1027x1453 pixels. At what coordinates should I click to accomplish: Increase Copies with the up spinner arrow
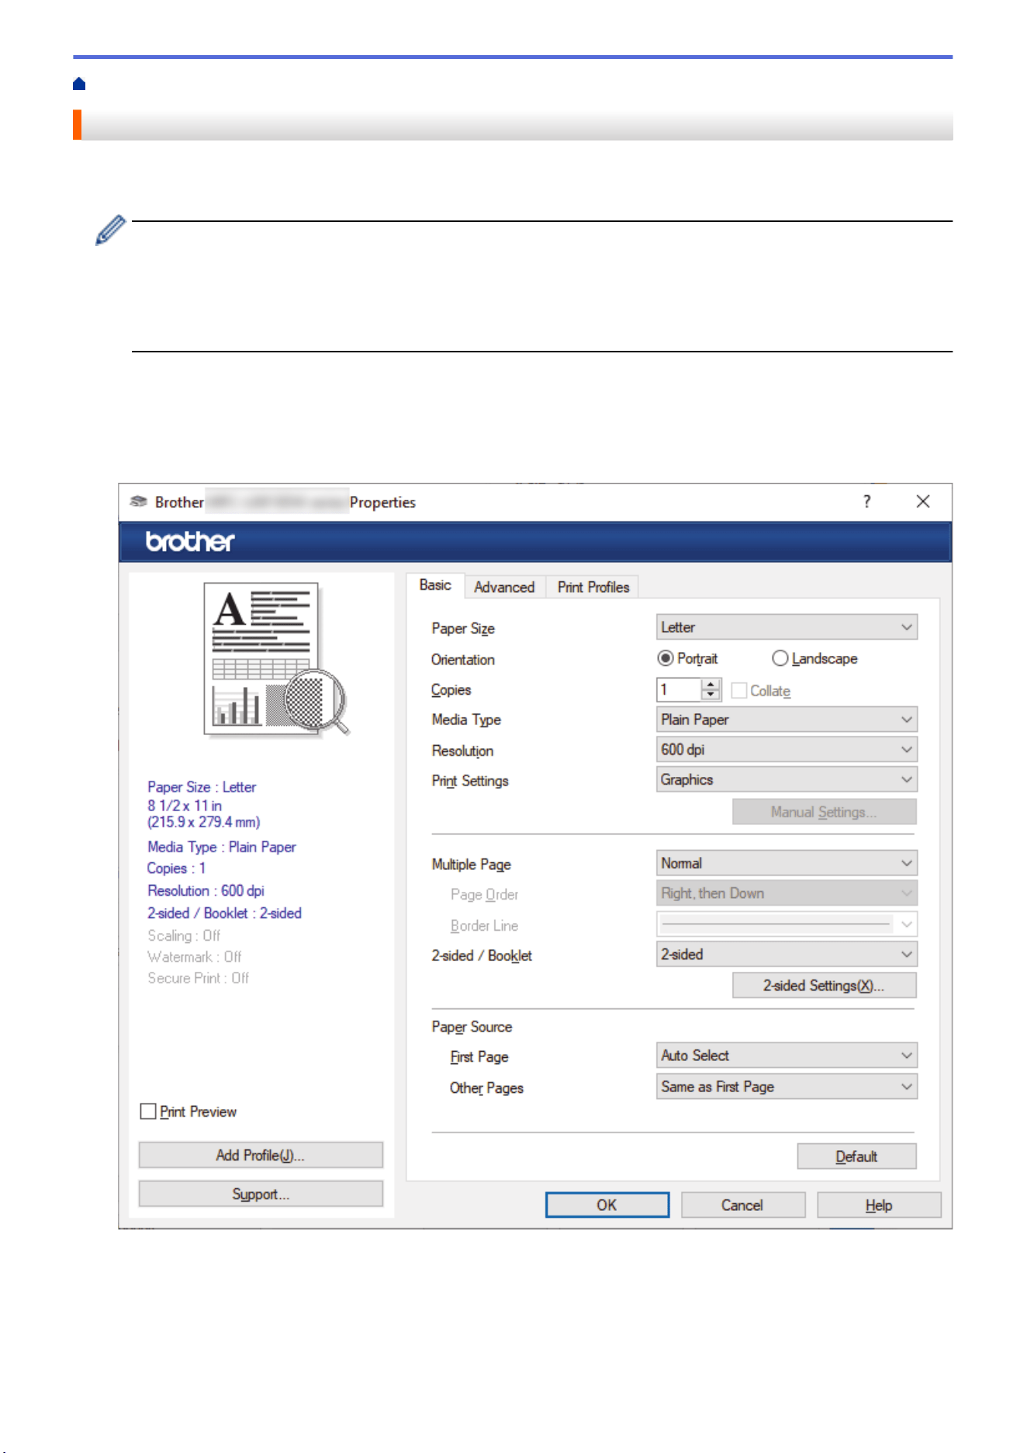pyautogui.click(x=711, y=685)
